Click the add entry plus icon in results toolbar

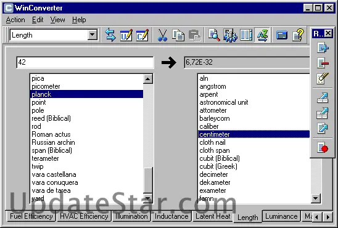(x=323, y=47)
